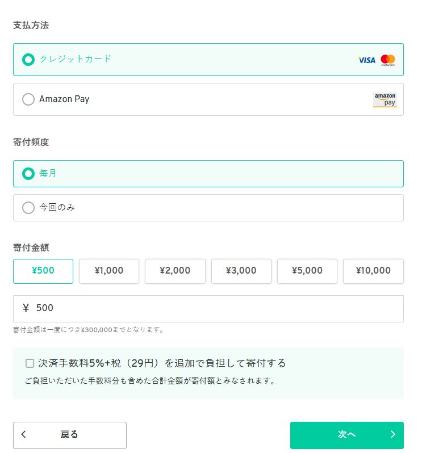
Task: Pick the ¥5,000 donation amount
Action: 307,271
